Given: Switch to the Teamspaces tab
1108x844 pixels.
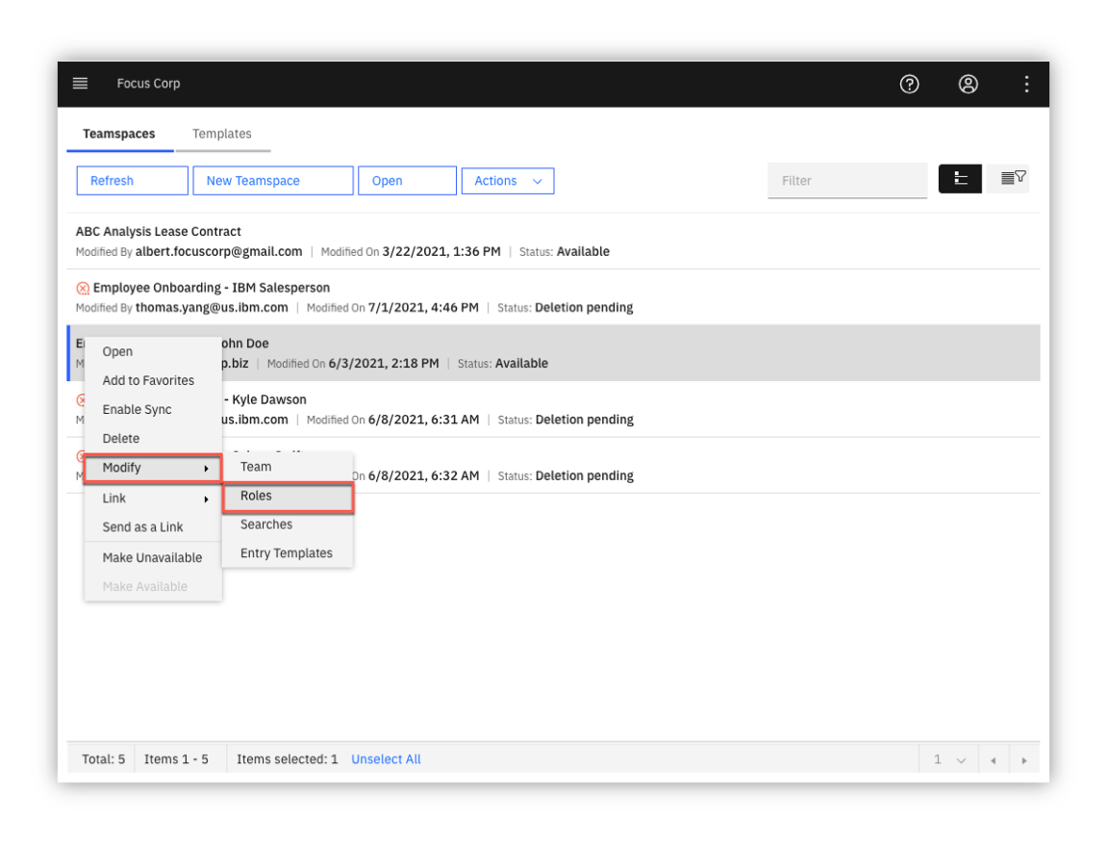Looking at the screenshot, I should click(119, 134).
